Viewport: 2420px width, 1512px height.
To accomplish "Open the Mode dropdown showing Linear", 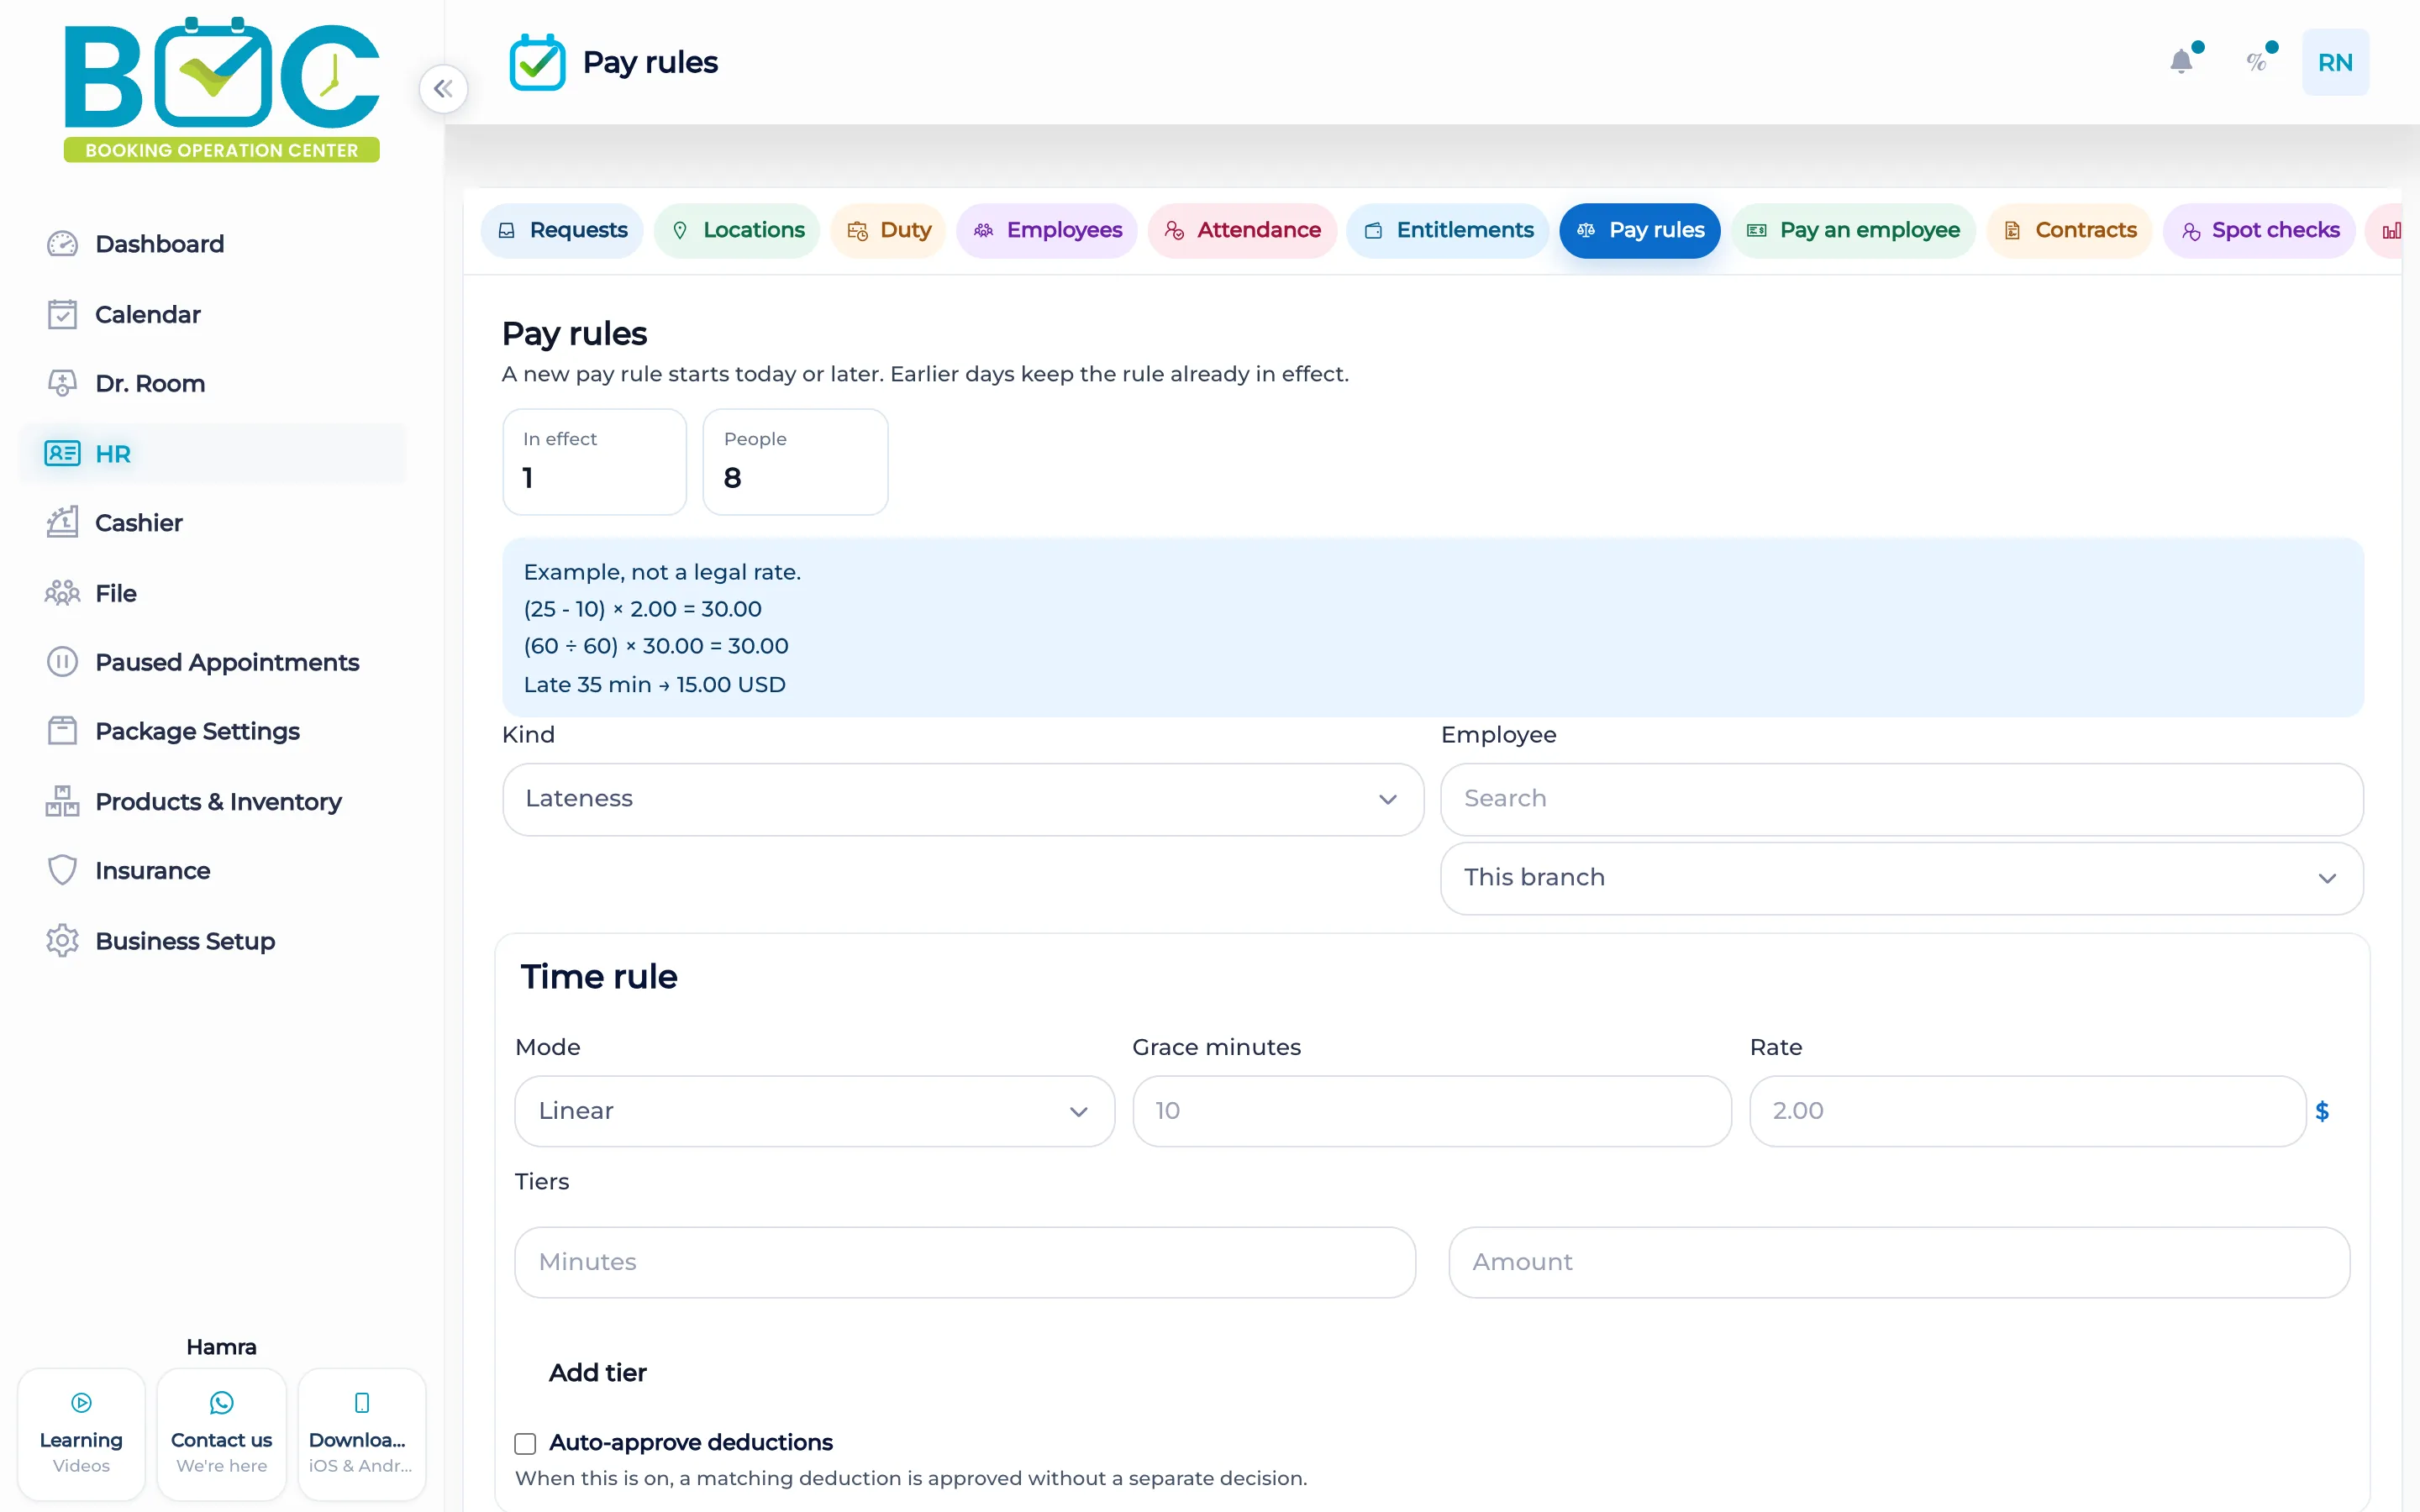I will [x=814, y=1111].
